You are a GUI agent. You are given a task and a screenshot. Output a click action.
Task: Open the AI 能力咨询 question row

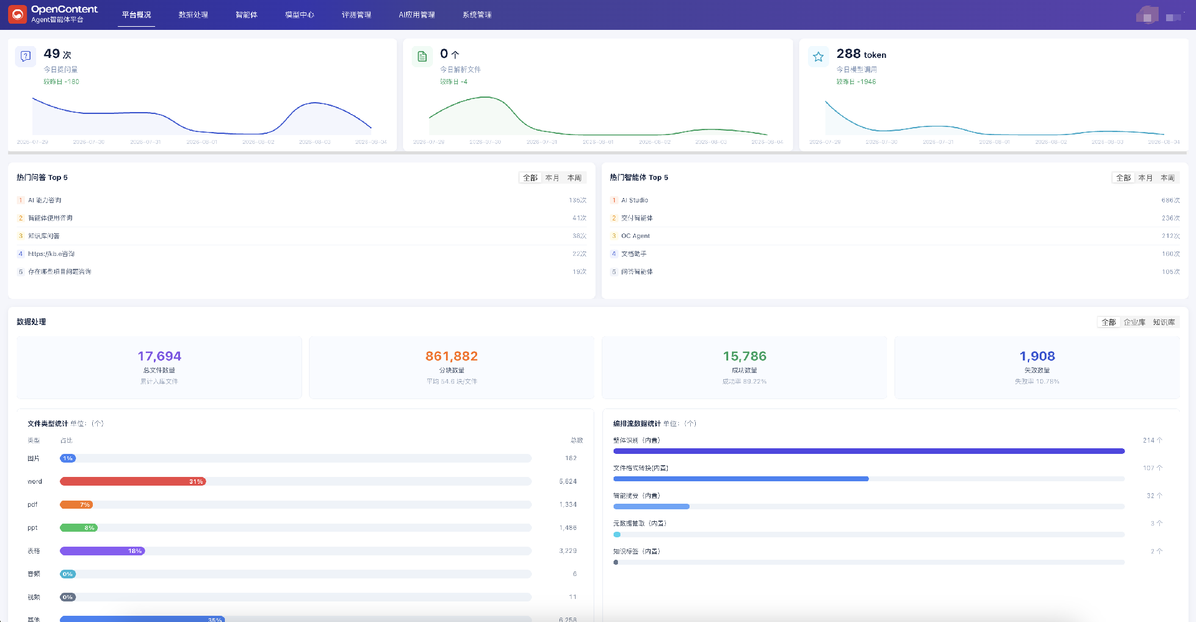click(x=301, y=200)
